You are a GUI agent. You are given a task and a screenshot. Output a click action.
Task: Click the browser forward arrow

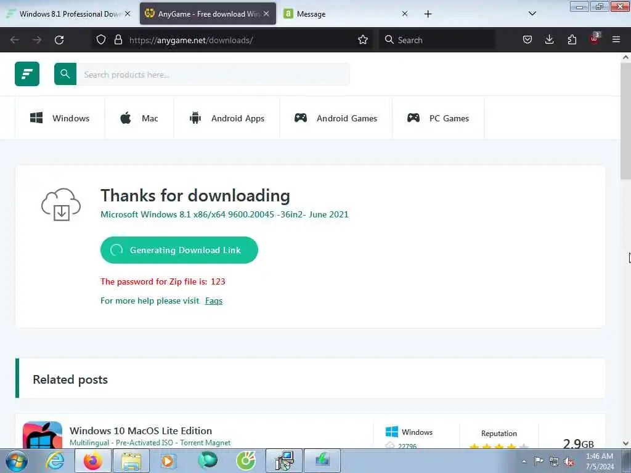tap(37, 40)
